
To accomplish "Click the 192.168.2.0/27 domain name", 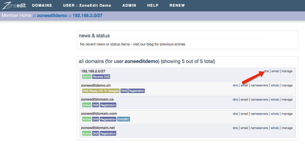I will [93, 71].
